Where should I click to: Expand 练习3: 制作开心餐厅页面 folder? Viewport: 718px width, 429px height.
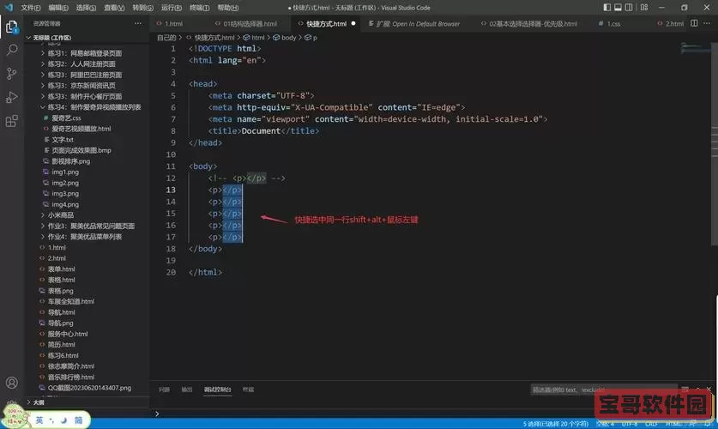[85, 96]
